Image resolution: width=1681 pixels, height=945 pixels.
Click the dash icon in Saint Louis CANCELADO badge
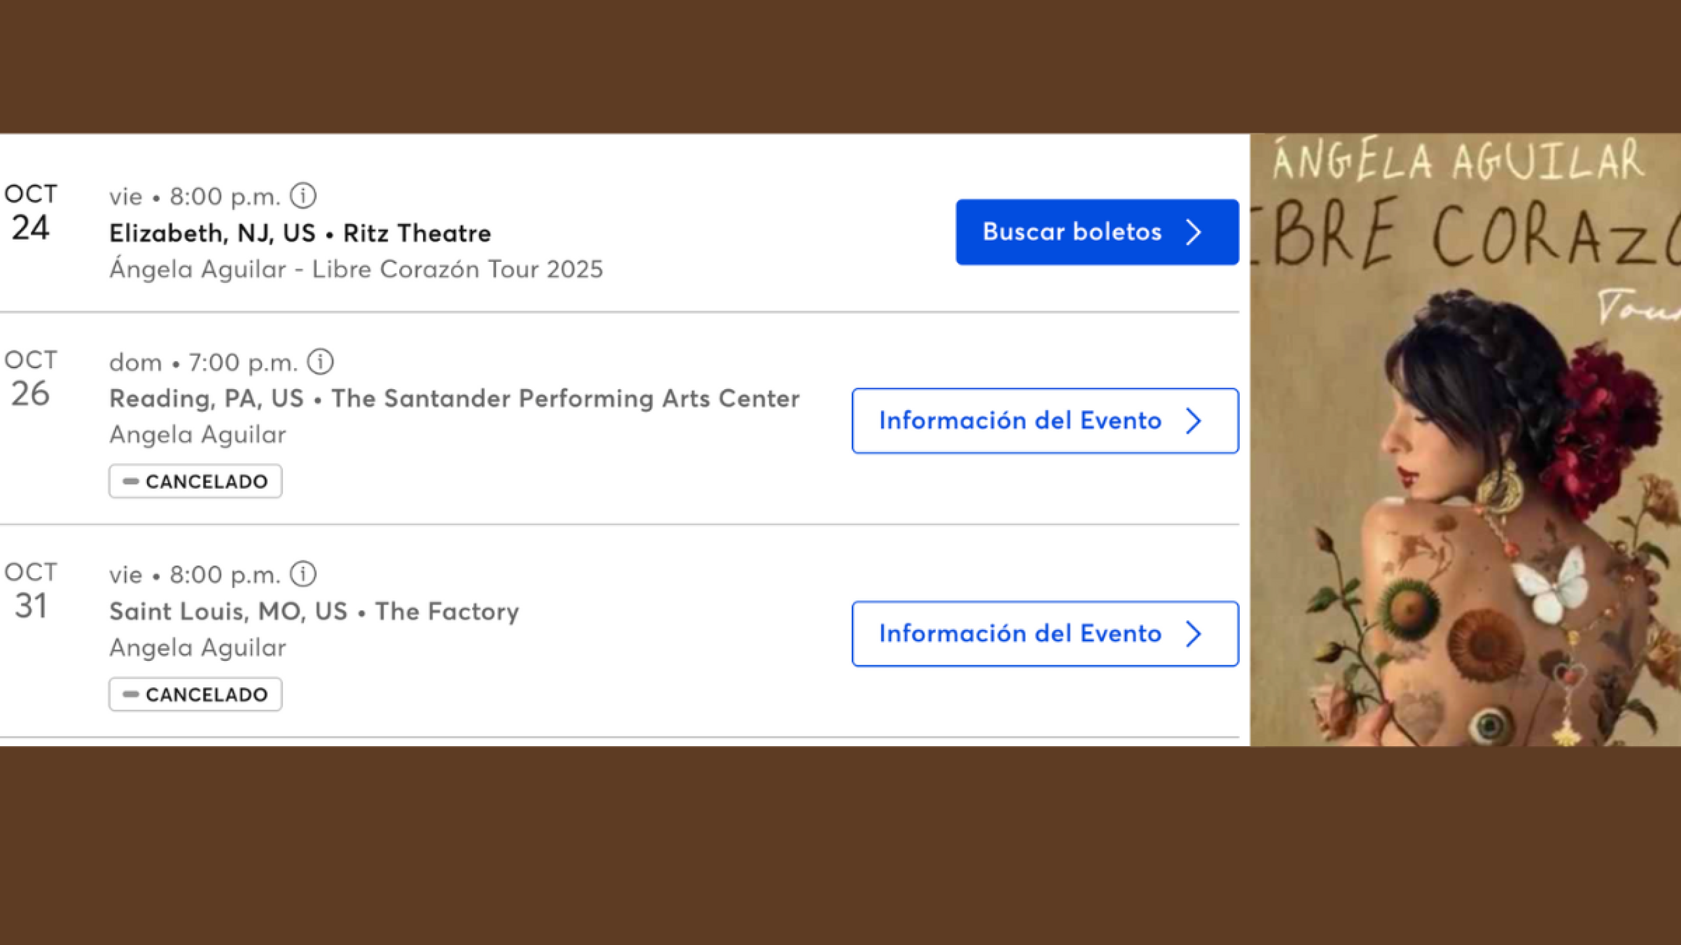click(x=131, y=694)
